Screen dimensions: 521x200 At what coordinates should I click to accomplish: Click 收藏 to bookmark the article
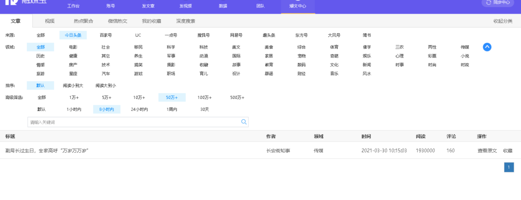508,151
